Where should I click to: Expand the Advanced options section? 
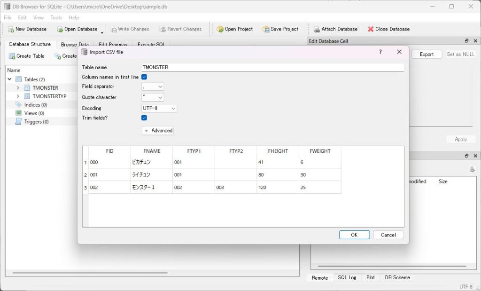[x=158, y=131]
